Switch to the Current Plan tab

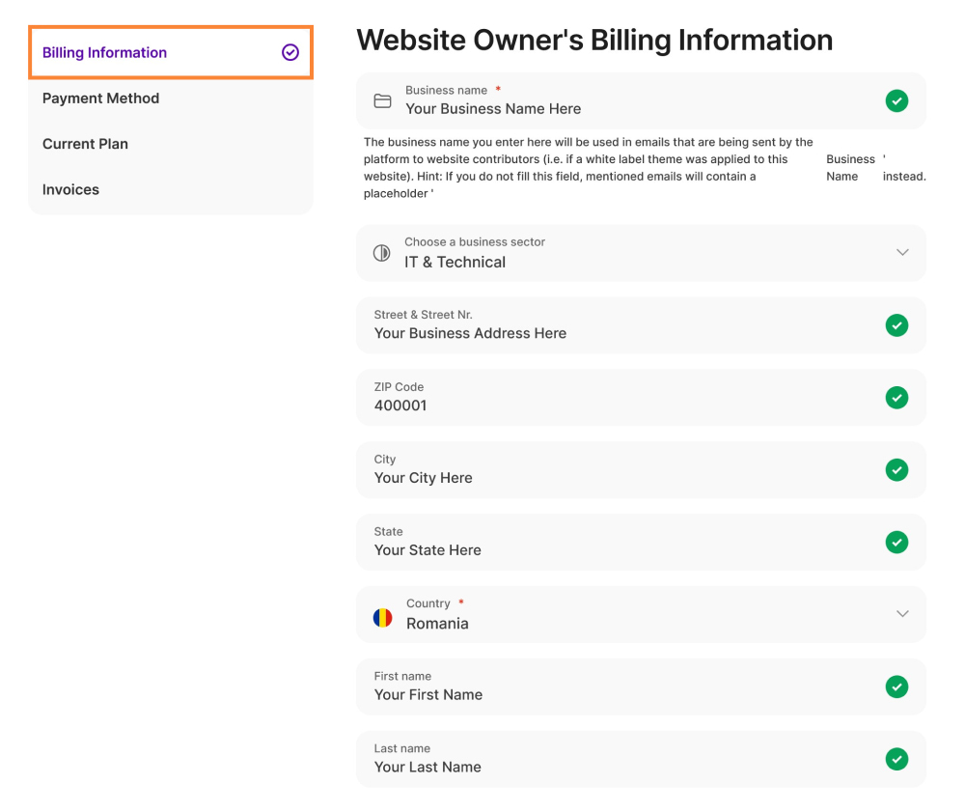tap(85, 144)
